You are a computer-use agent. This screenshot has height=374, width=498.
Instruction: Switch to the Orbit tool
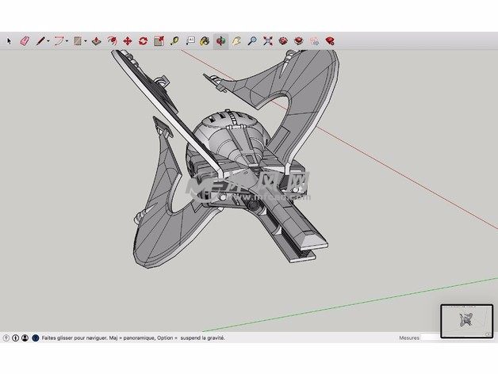[x=220, y=40]
